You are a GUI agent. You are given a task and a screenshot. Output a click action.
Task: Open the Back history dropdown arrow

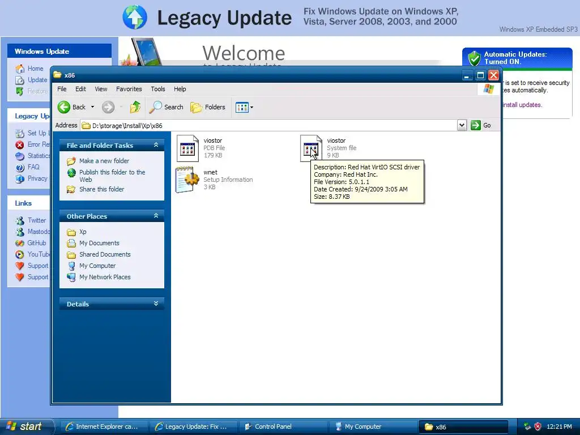click(x=92, y=107)
